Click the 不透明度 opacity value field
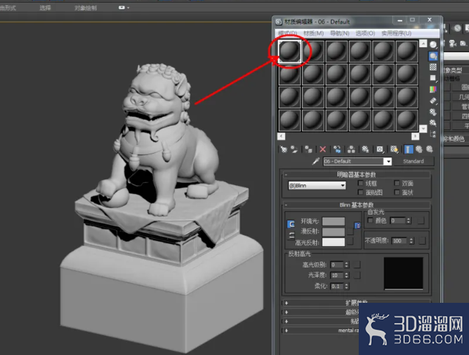 pyautogui.click(x=400, y=241)
